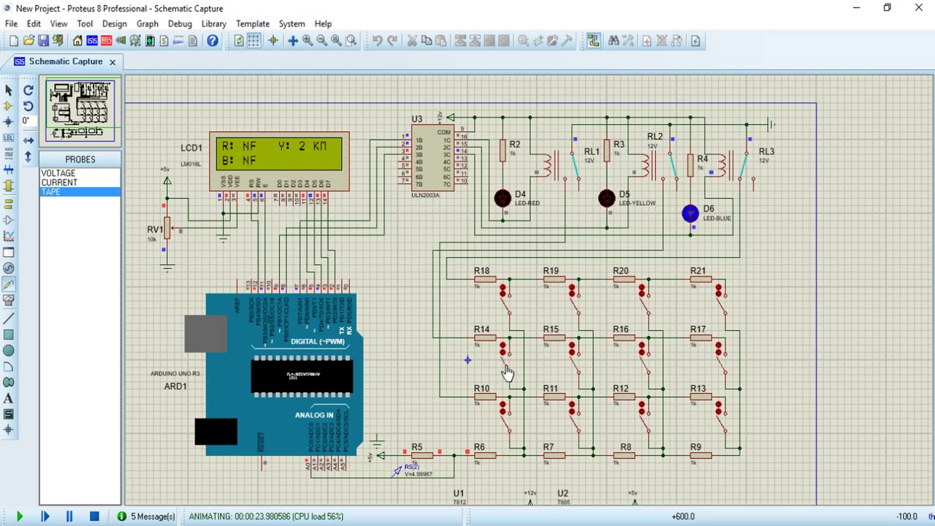
Task: Click the Rotate Clockwise icon
Action: tap(28, 90)
